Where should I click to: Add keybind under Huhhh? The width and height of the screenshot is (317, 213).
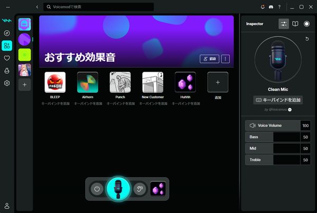(x=186, y=103)
